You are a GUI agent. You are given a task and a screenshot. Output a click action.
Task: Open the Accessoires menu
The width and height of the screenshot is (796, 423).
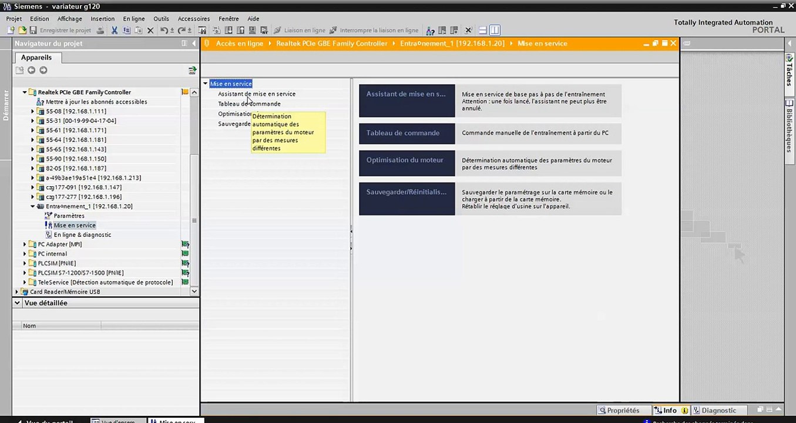pos(194,19)
